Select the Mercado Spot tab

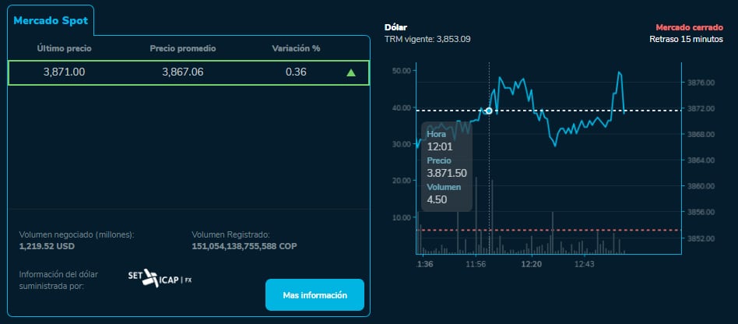51,20
